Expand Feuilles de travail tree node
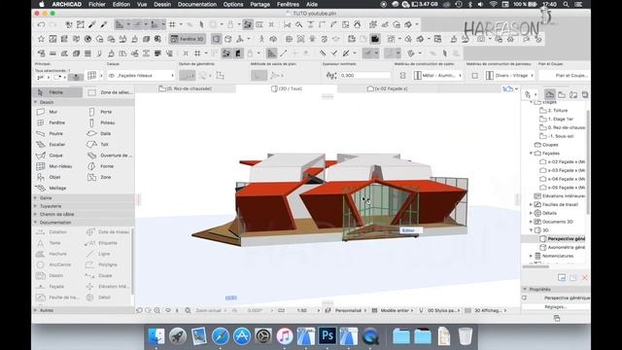Viewport: 622px width, 350px height. pyautogui.click(x=532, y=205)
